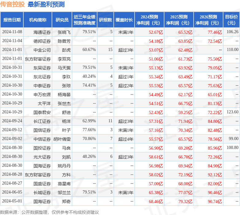
Task: Click target price 106.26
Action: [x=233, y=32]
